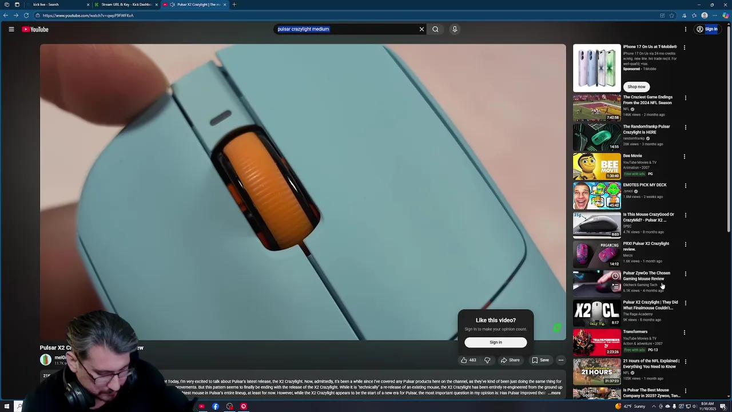Open a new browser tab with plus
732x412 pixels.
pos(234,5)
